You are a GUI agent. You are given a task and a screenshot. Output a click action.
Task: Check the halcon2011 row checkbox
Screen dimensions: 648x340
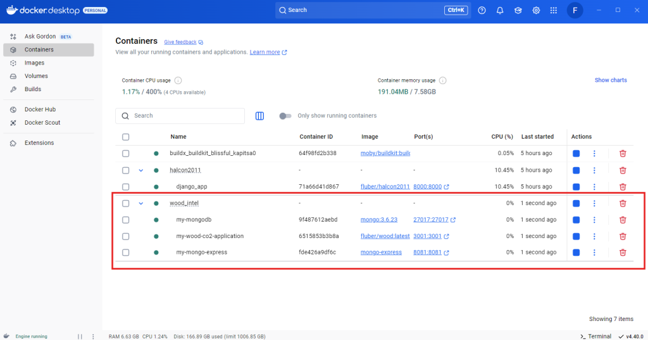tap(126, 170)
